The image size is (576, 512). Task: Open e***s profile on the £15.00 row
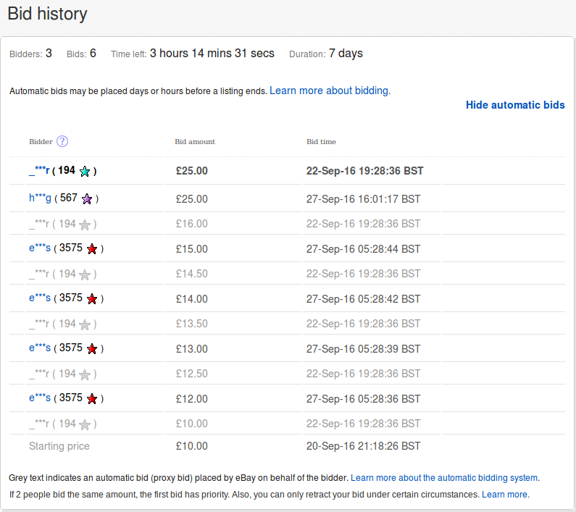tap(40, 248)
